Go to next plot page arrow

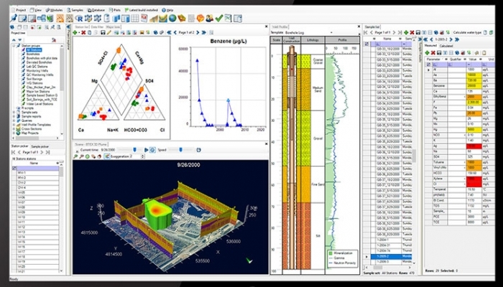pyautogui.click(x=198, y=33)
